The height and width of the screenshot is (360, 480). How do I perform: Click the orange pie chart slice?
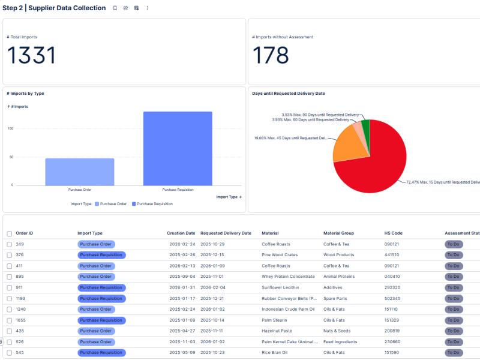point(346,143)
